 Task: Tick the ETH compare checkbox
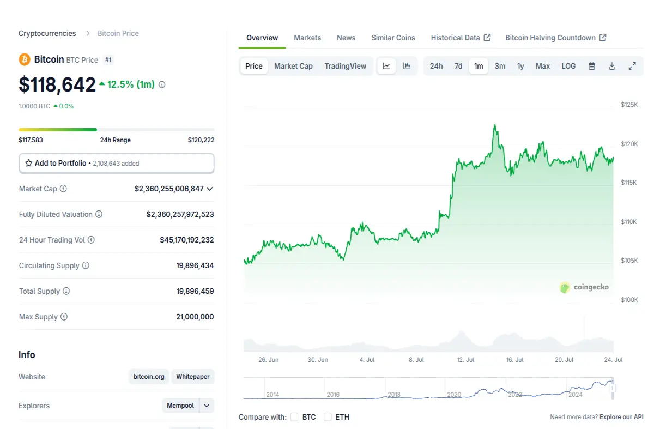[x=328, y=417]
